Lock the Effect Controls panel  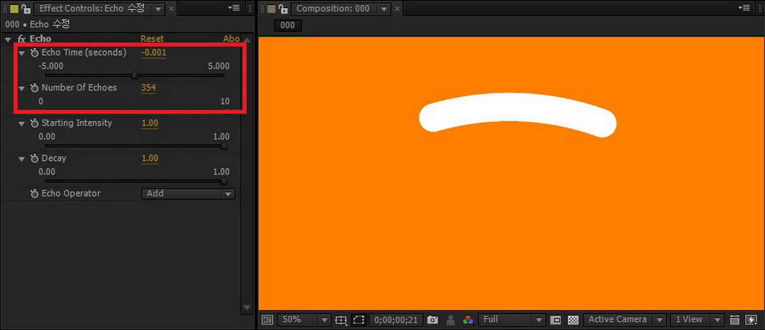click(x=26, y=8)
